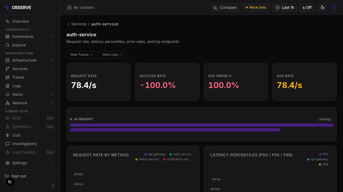Toggle auto-refresh Off button
The image size is (343, 192).
tap(307, 7)
